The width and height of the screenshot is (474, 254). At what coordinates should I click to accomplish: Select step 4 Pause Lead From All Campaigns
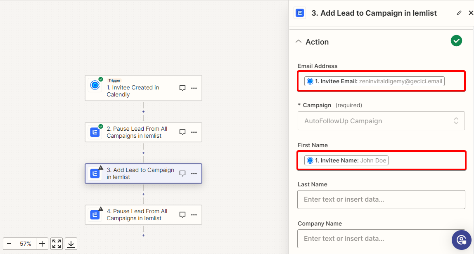pos(143,215)
